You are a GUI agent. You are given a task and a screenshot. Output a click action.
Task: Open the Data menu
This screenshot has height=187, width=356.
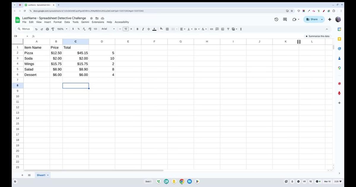click(x=67, y=22)
